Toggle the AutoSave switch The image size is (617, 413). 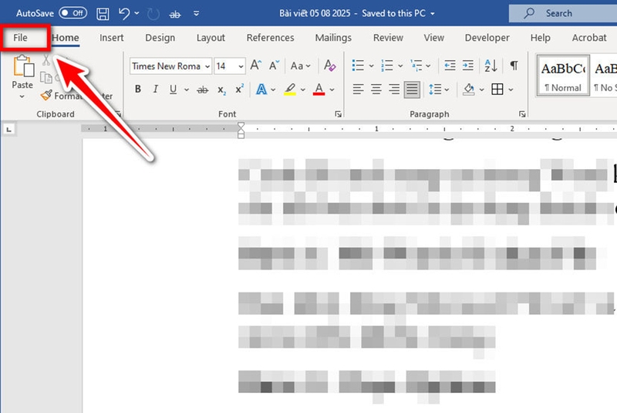coord(72,13)
